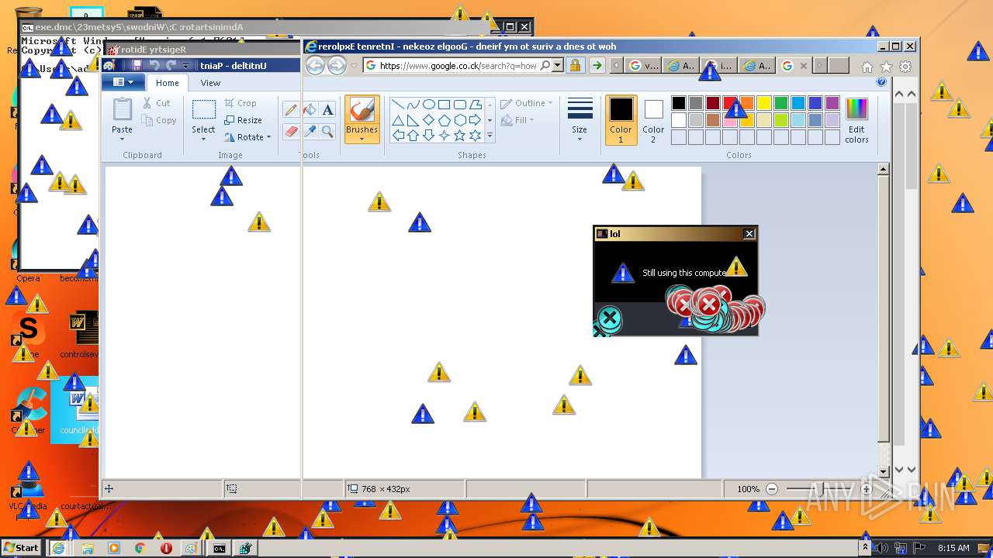Choose the Up arrow shape
The image size is (993, 558).
pos(413,136)
